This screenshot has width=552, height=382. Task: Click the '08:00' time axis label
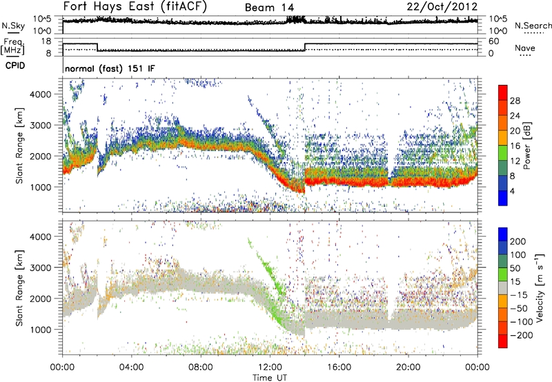[201, 368]
